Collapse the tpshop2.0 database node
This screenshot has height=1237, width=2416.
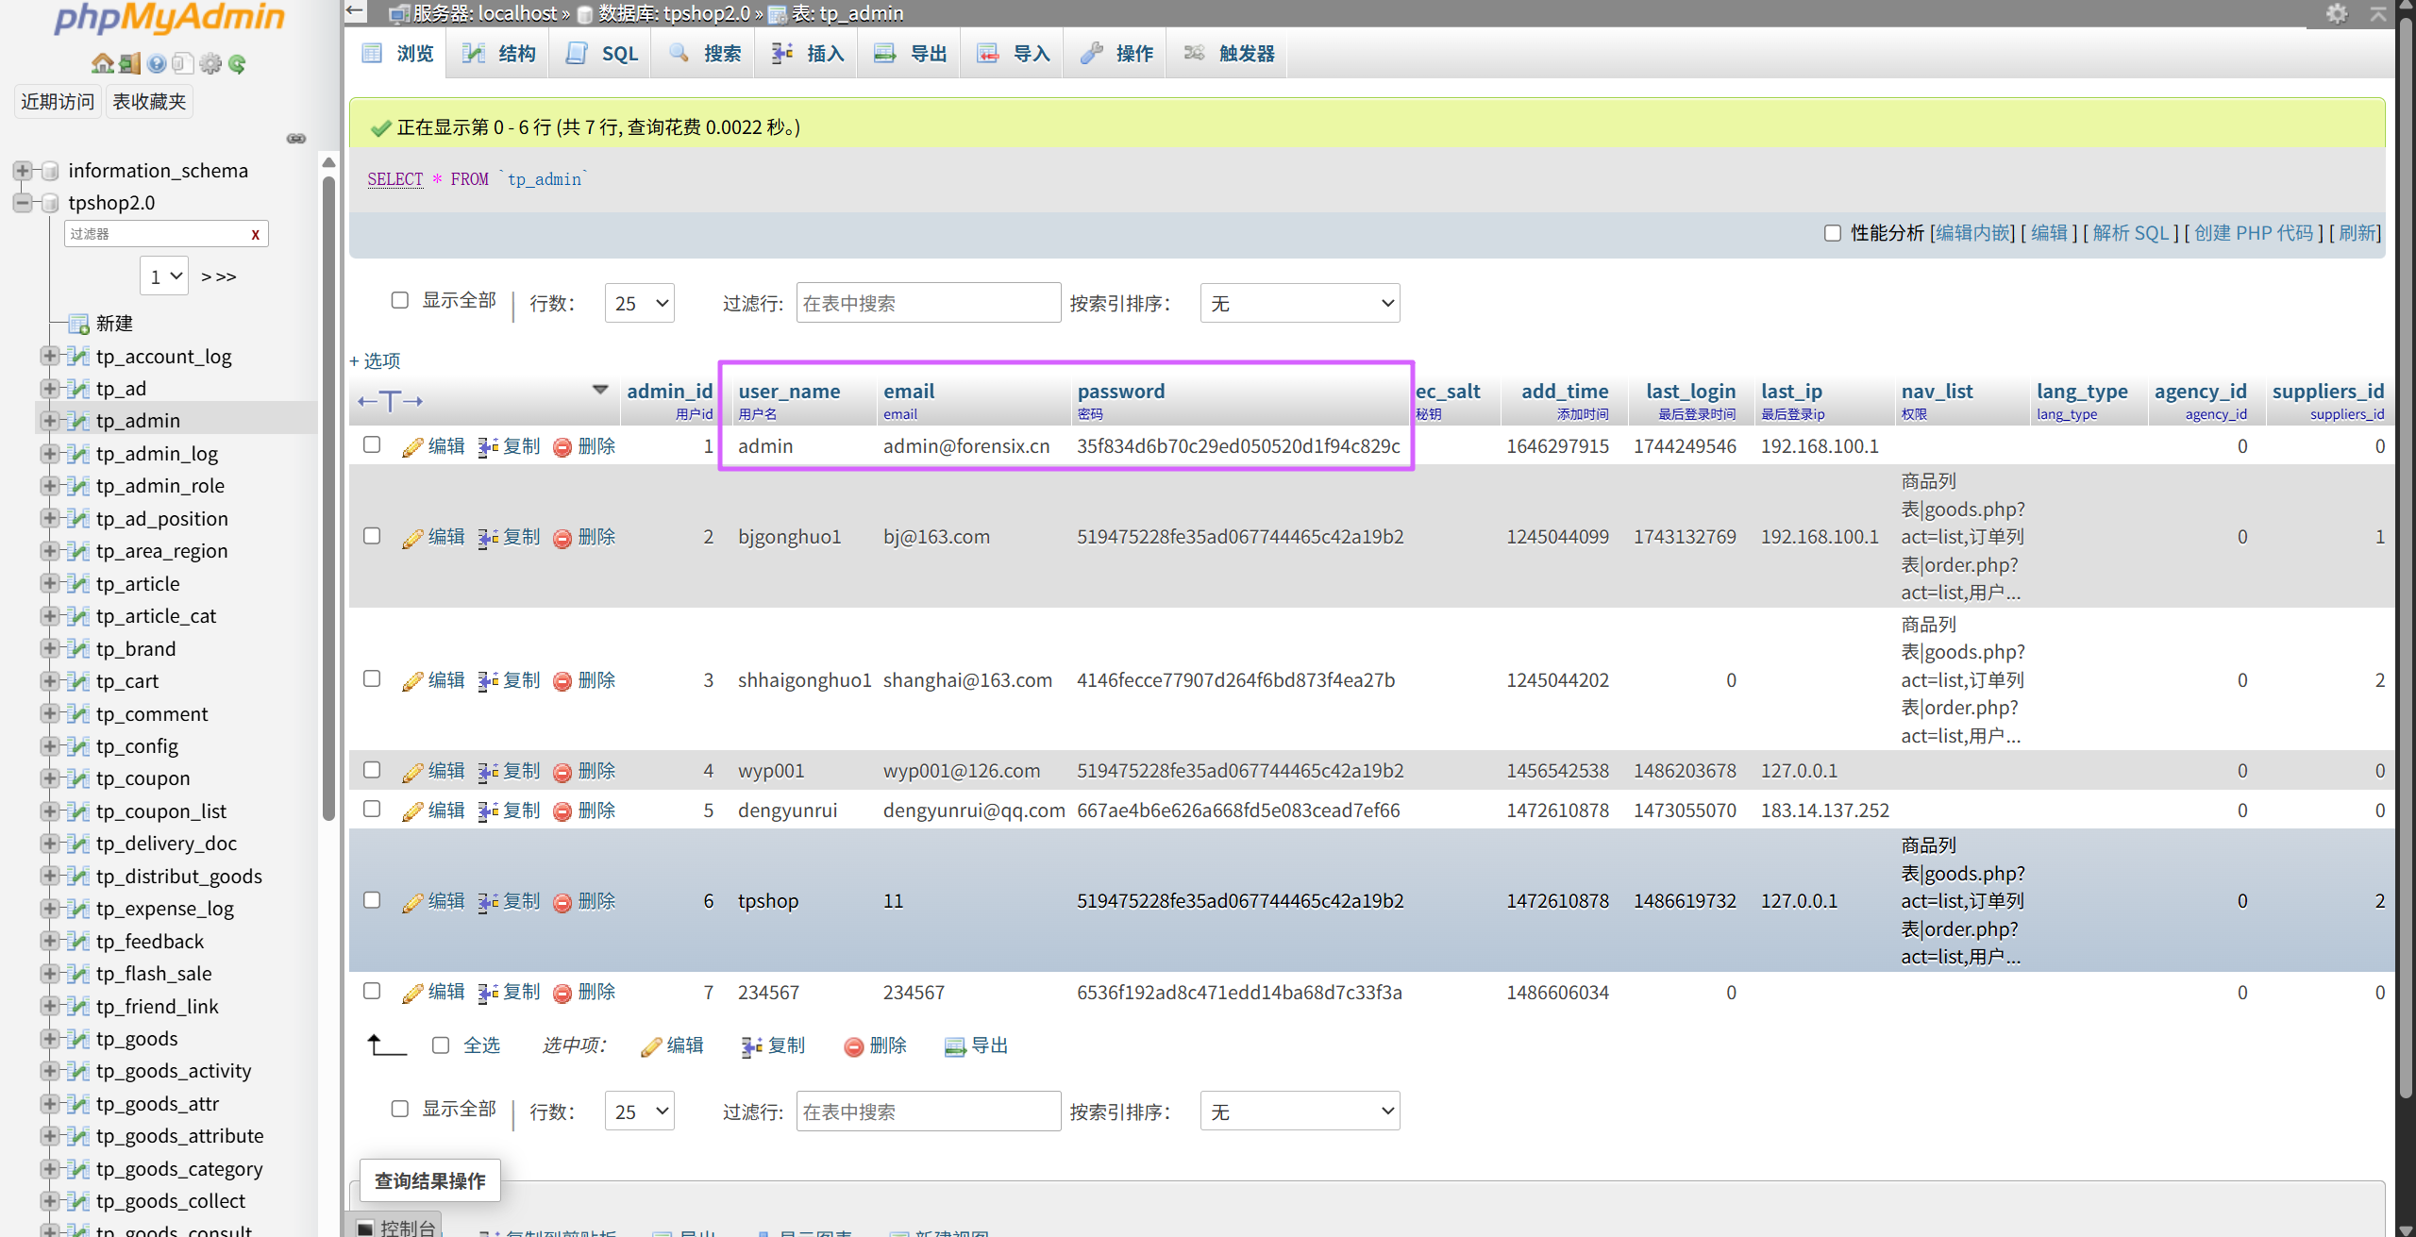tap(22, 203)
